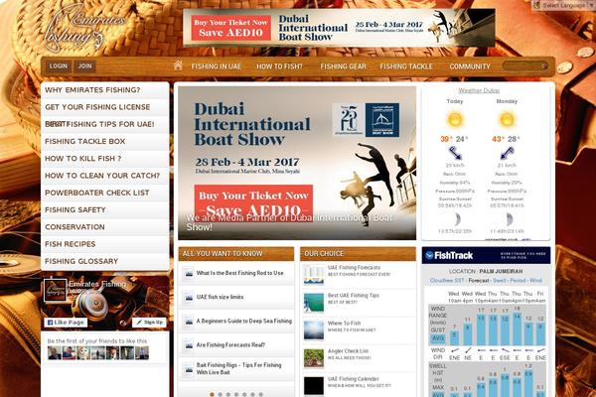Click the FishTrack logo banner
Screen dimensions: 596x397
tap(486, 255)
